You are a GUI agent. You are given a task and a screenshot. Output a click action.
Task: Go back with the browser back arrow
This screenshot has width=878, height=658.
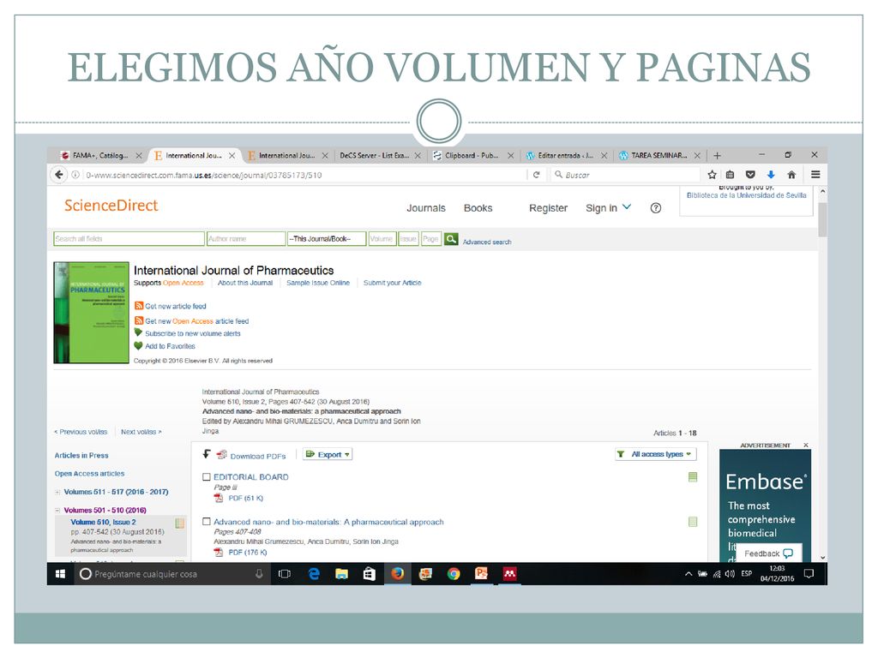coord(59,175)
